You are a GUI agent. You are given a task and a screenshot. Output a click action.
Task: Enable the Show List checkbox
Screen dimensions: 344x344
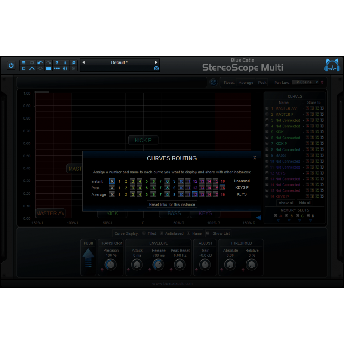[209, 233]
